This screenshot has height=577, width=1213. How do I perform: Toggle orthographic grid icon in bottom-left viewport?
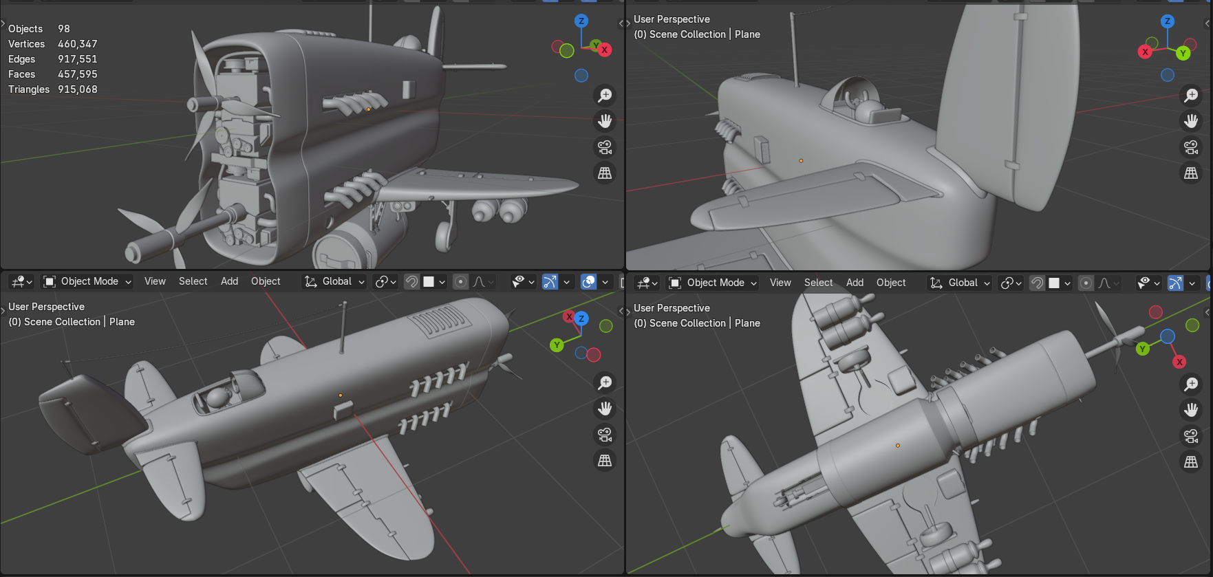pos(605,461)
